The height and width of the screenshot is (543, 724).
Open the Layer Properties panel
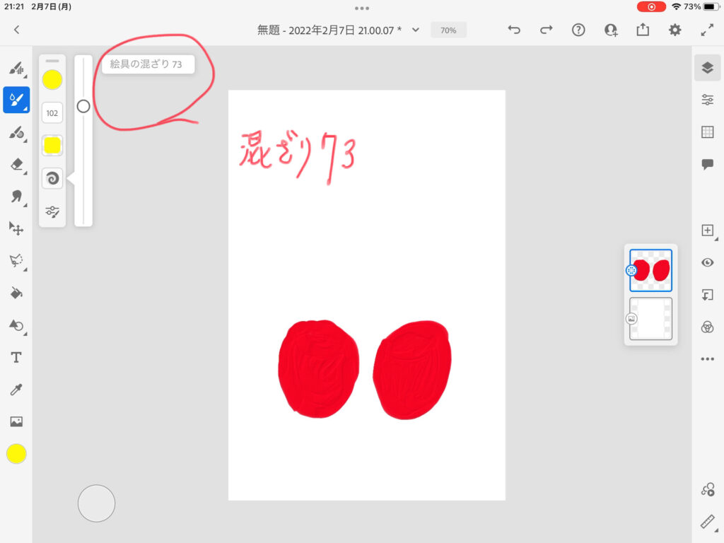point(707,100)
